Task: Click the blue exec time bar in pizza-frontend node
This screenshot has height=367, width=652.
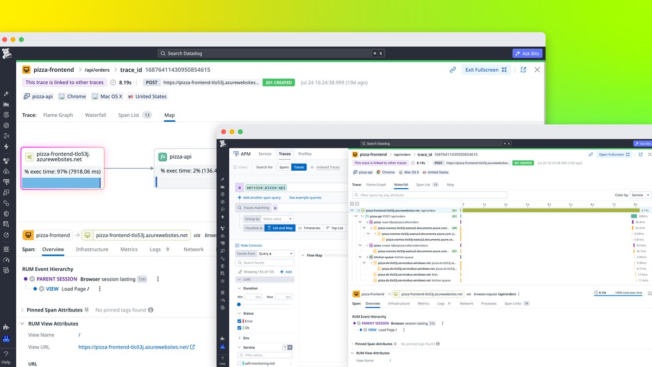Action: click(x=62, y=183)
